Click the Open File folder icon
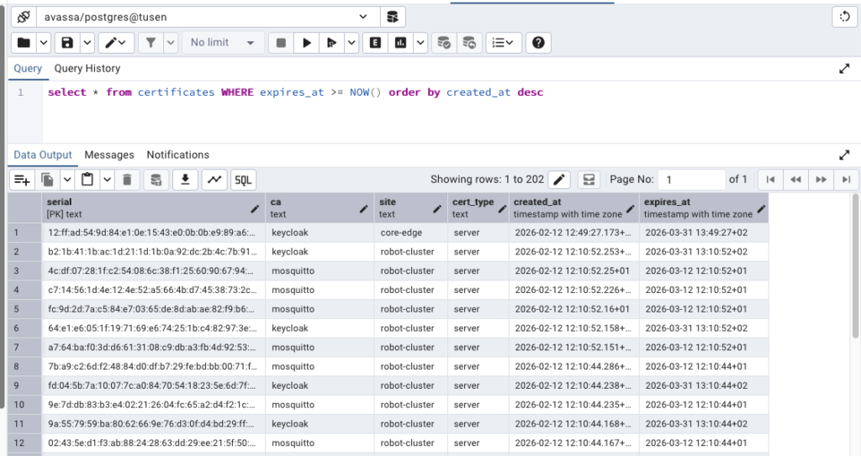 [24, 42]
